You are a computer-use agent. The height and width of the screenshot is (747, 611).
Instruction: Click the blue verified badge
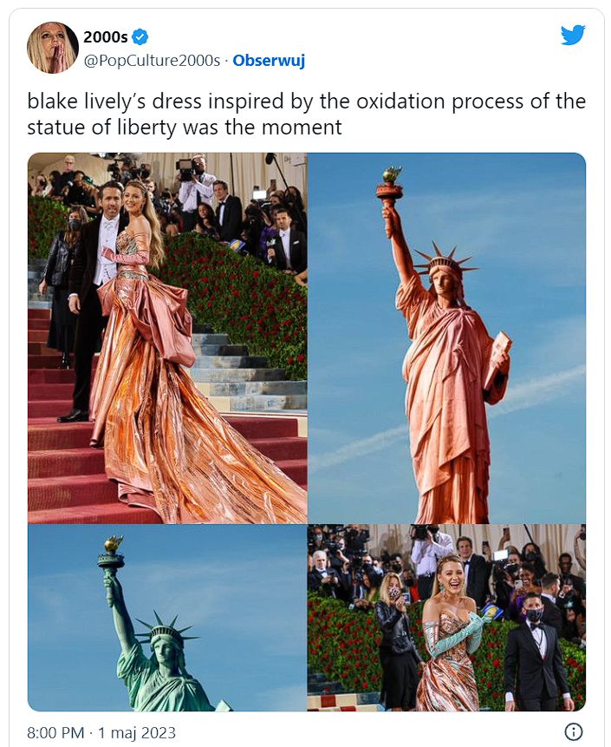click(140, 36)
